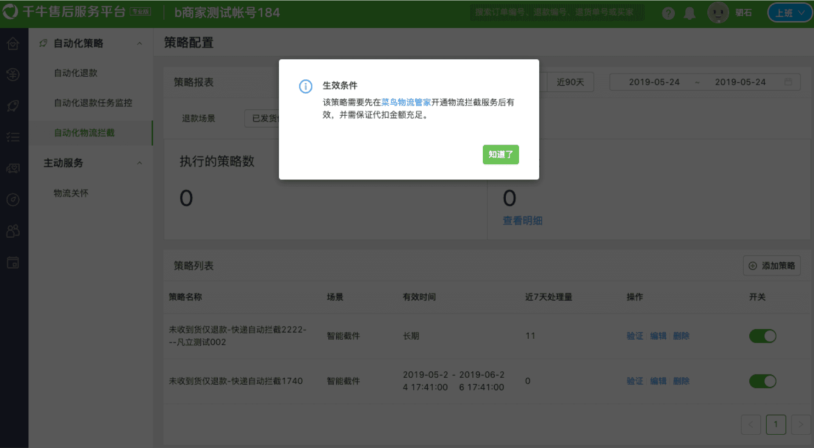Open the people group sidebar icon

tap(13, 231)
